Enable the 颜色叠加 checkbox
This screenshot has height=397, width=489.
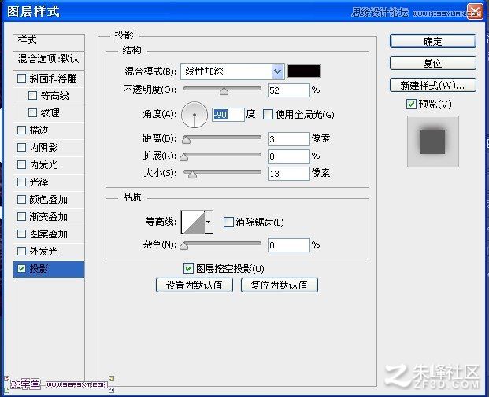point(21,199)
